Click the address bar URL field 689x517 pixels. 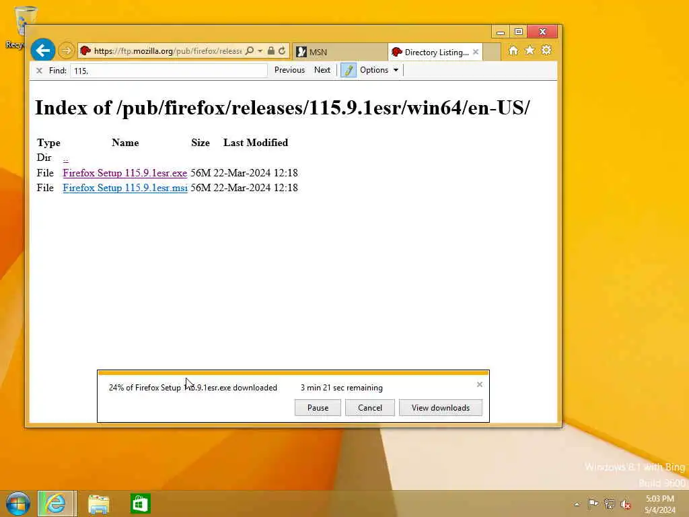click(x=168, y=51)
